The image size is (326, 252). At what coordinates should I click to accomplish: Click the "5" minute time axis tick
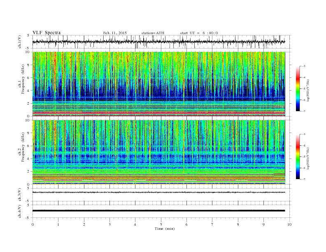pyautogui.click(x=161, y=224)
